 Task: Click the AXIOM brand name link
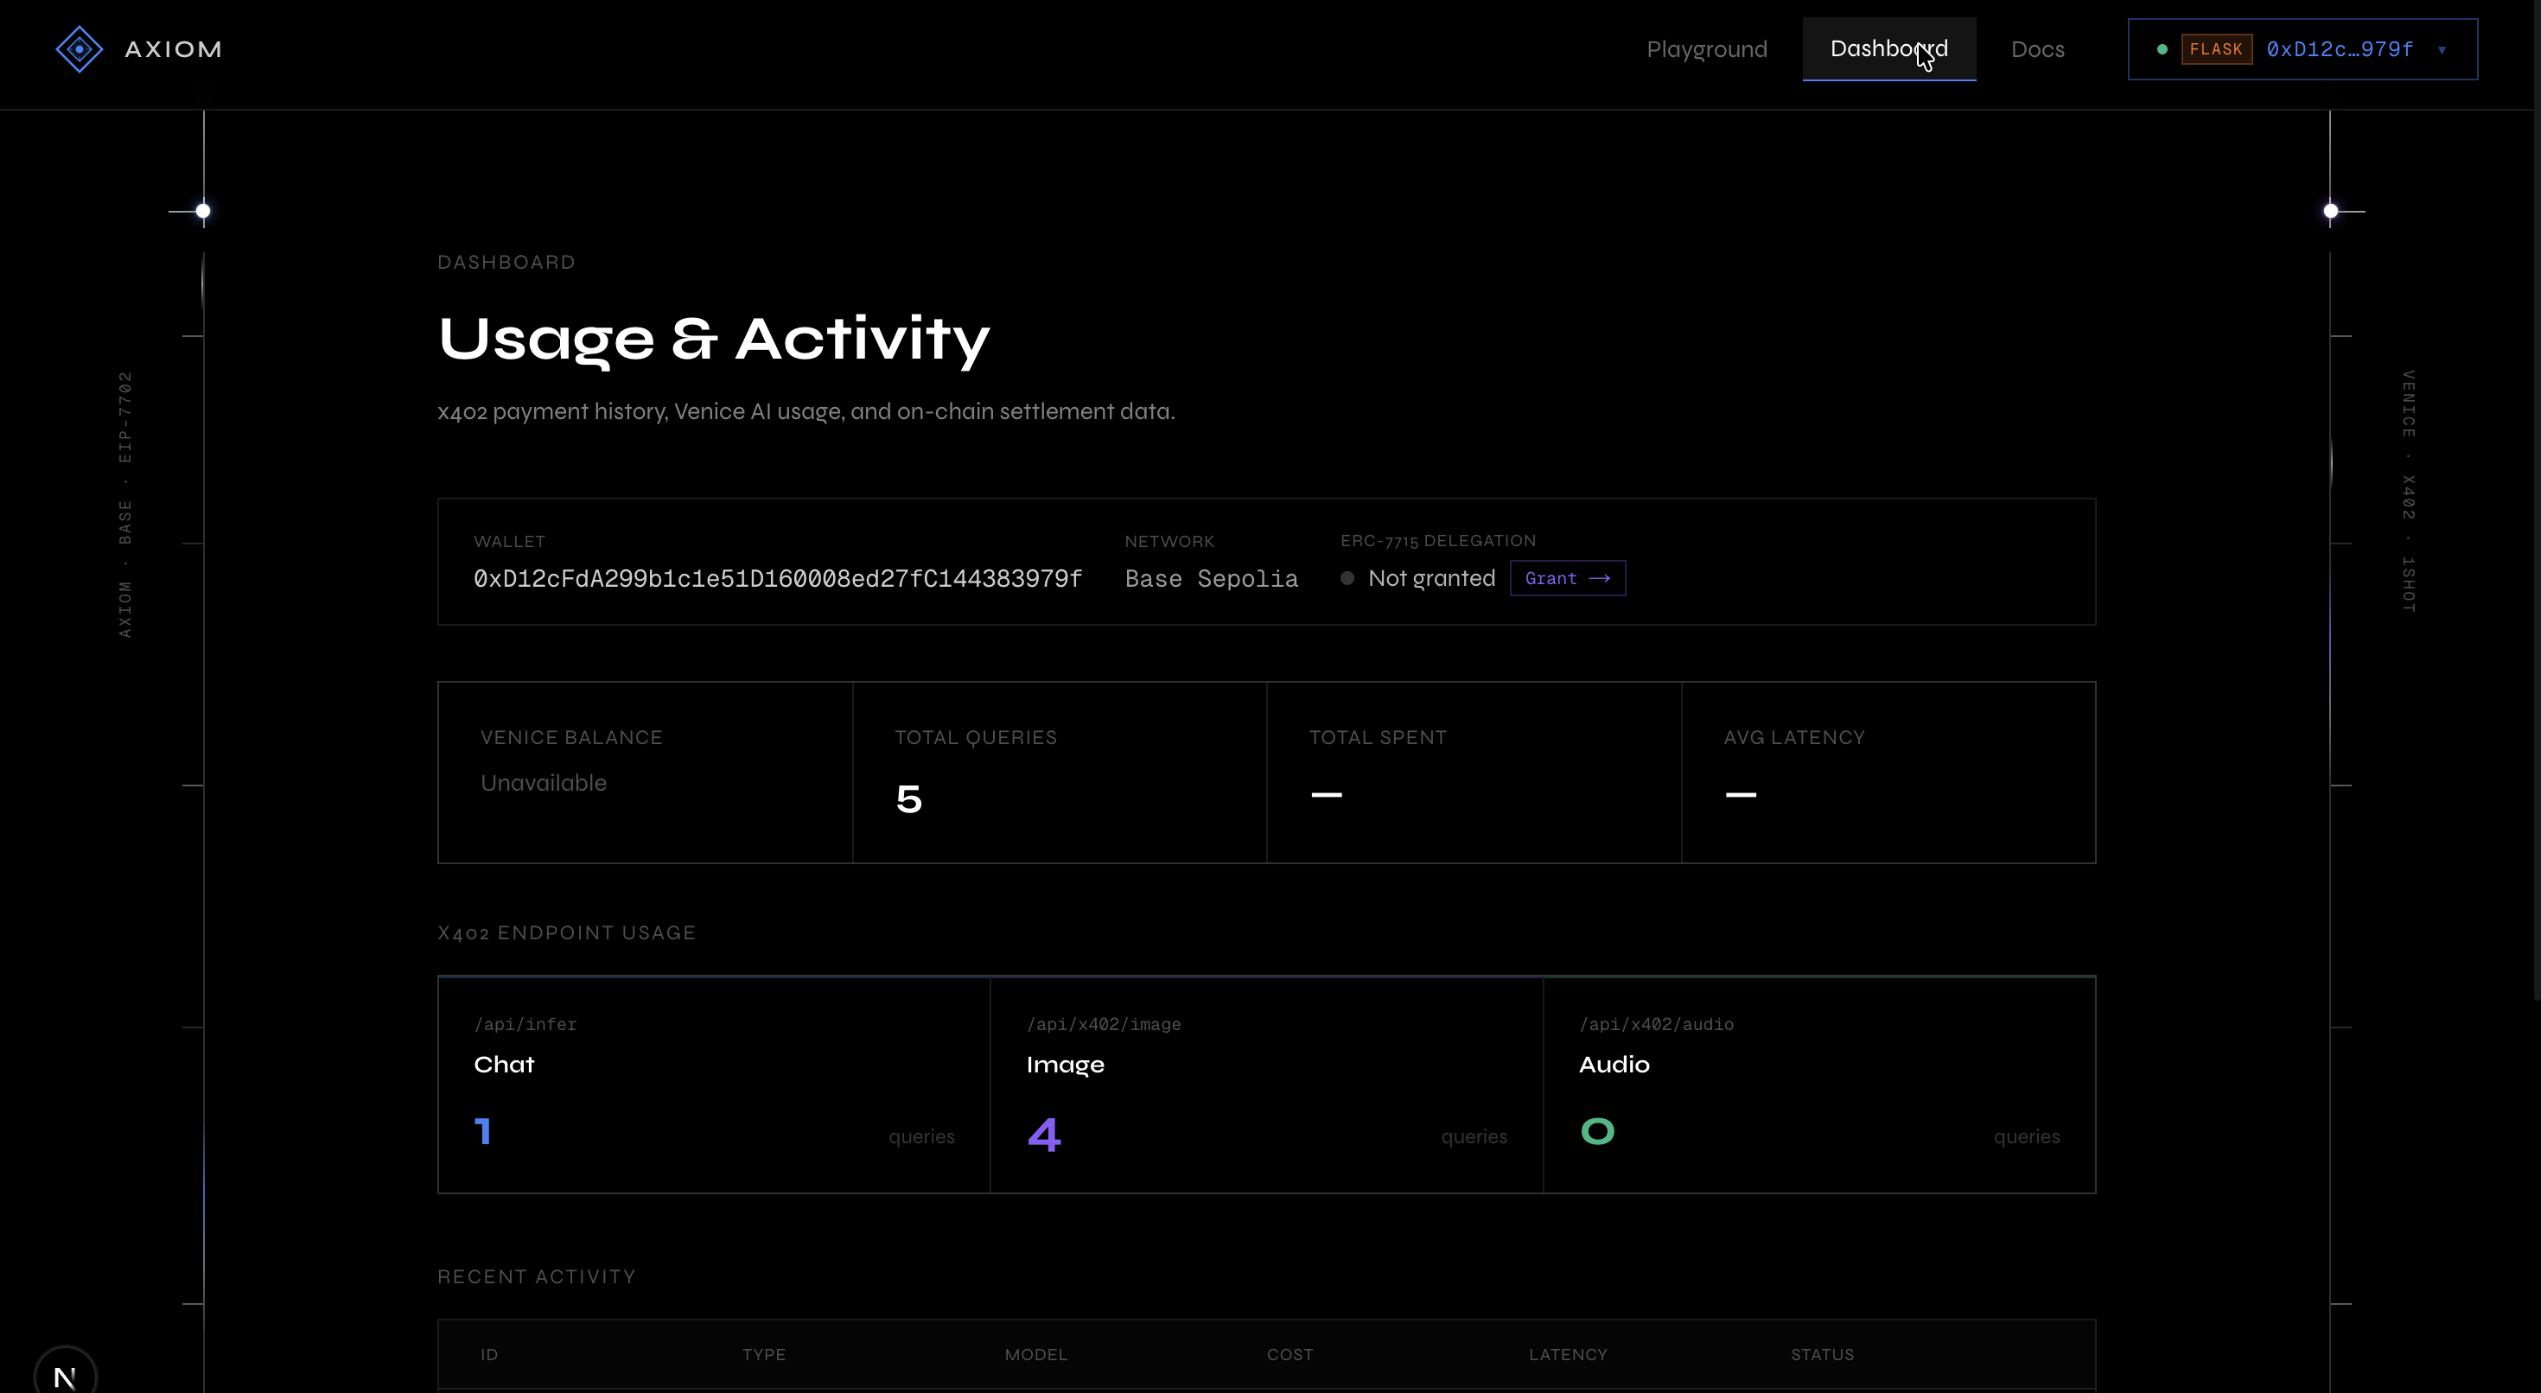173,49
